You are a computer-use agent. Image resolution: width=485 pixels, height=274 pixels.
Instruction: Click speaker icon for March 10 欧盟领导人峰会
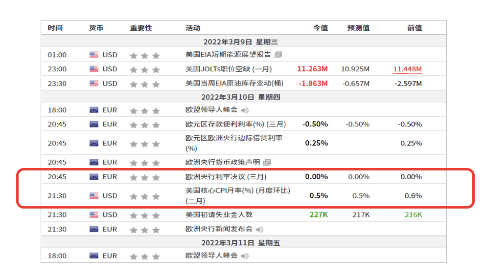point(244,110)
